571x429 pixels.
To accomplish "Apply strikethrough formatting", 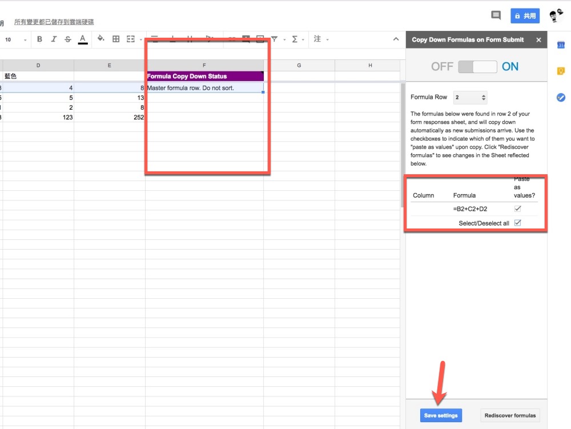I will click(68, 39).
